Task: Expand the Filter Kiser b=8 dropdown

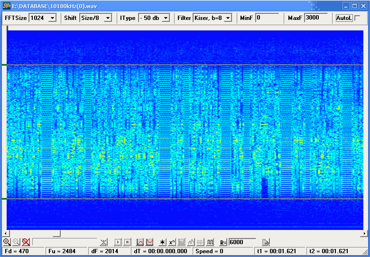Action: [228, 18]
